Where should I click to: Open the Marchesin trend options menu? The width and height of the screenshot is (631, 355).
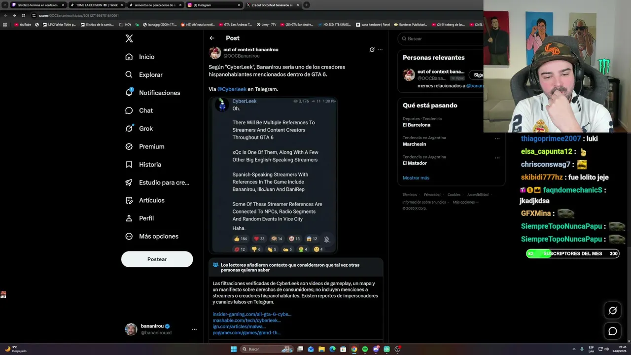pyautogui.click(x=497, y=139)
